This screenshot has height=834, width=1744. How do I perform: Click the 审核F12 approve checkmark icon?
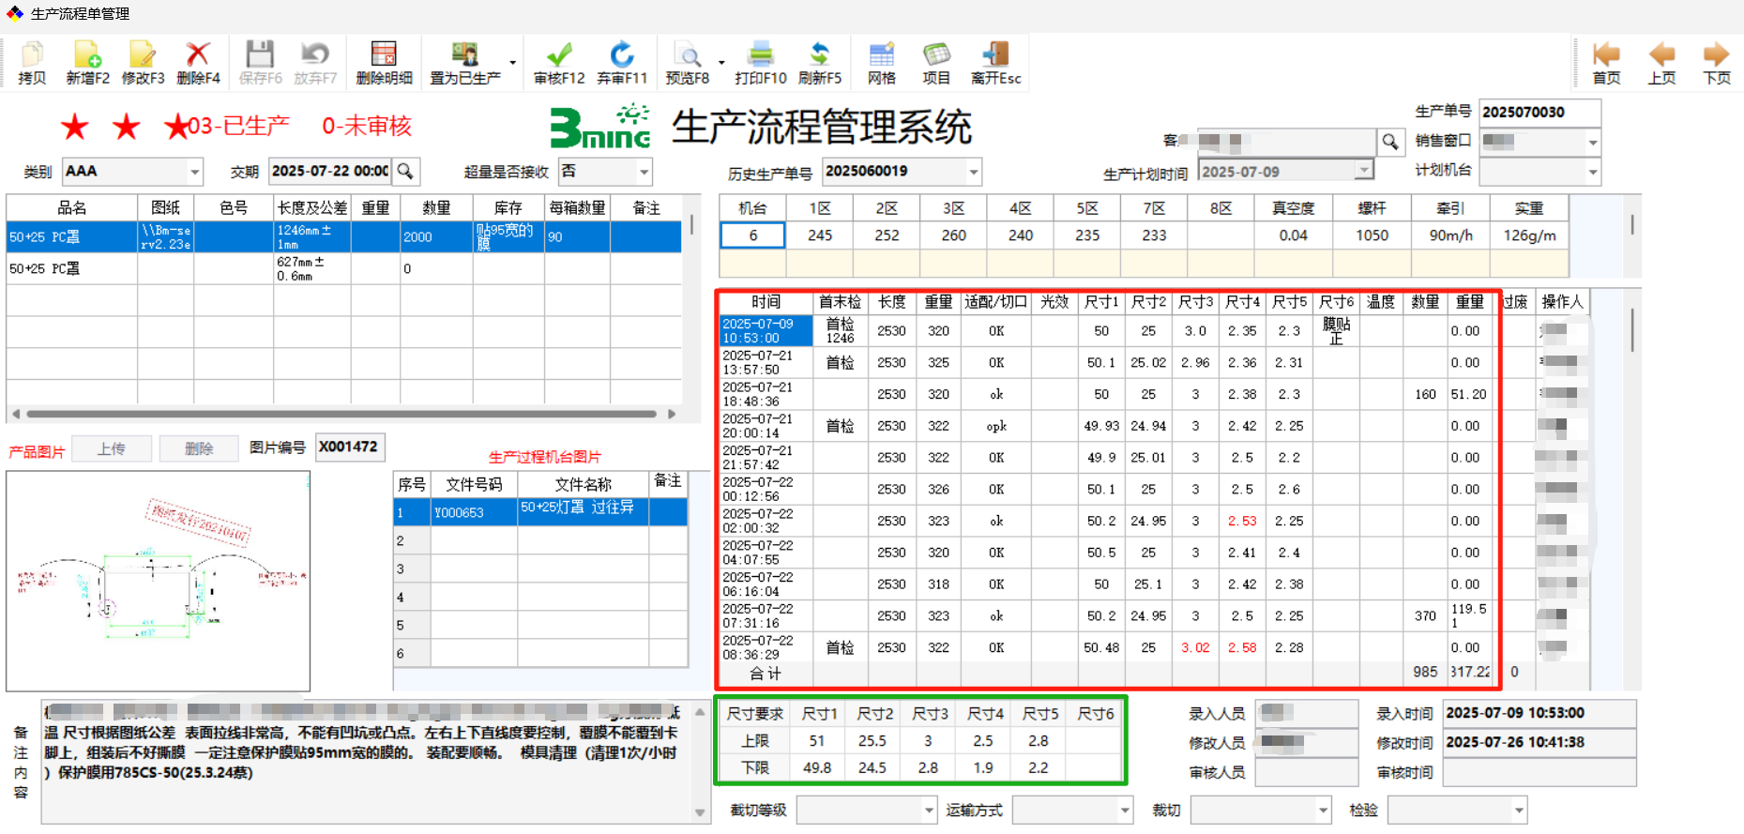tap(559, 55)
